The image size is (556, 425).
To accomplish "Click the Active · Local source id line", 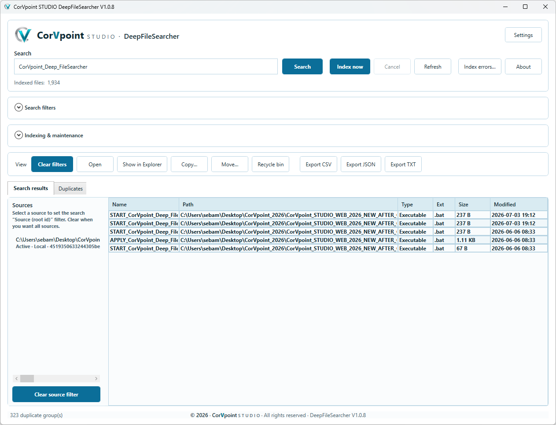I will pos(58,246).
